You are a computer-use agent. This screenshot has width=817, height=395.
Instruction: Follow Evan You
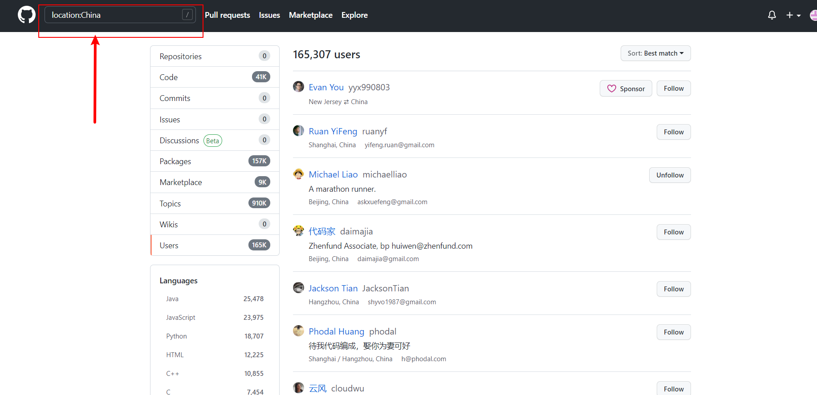(x=674, y=89)
